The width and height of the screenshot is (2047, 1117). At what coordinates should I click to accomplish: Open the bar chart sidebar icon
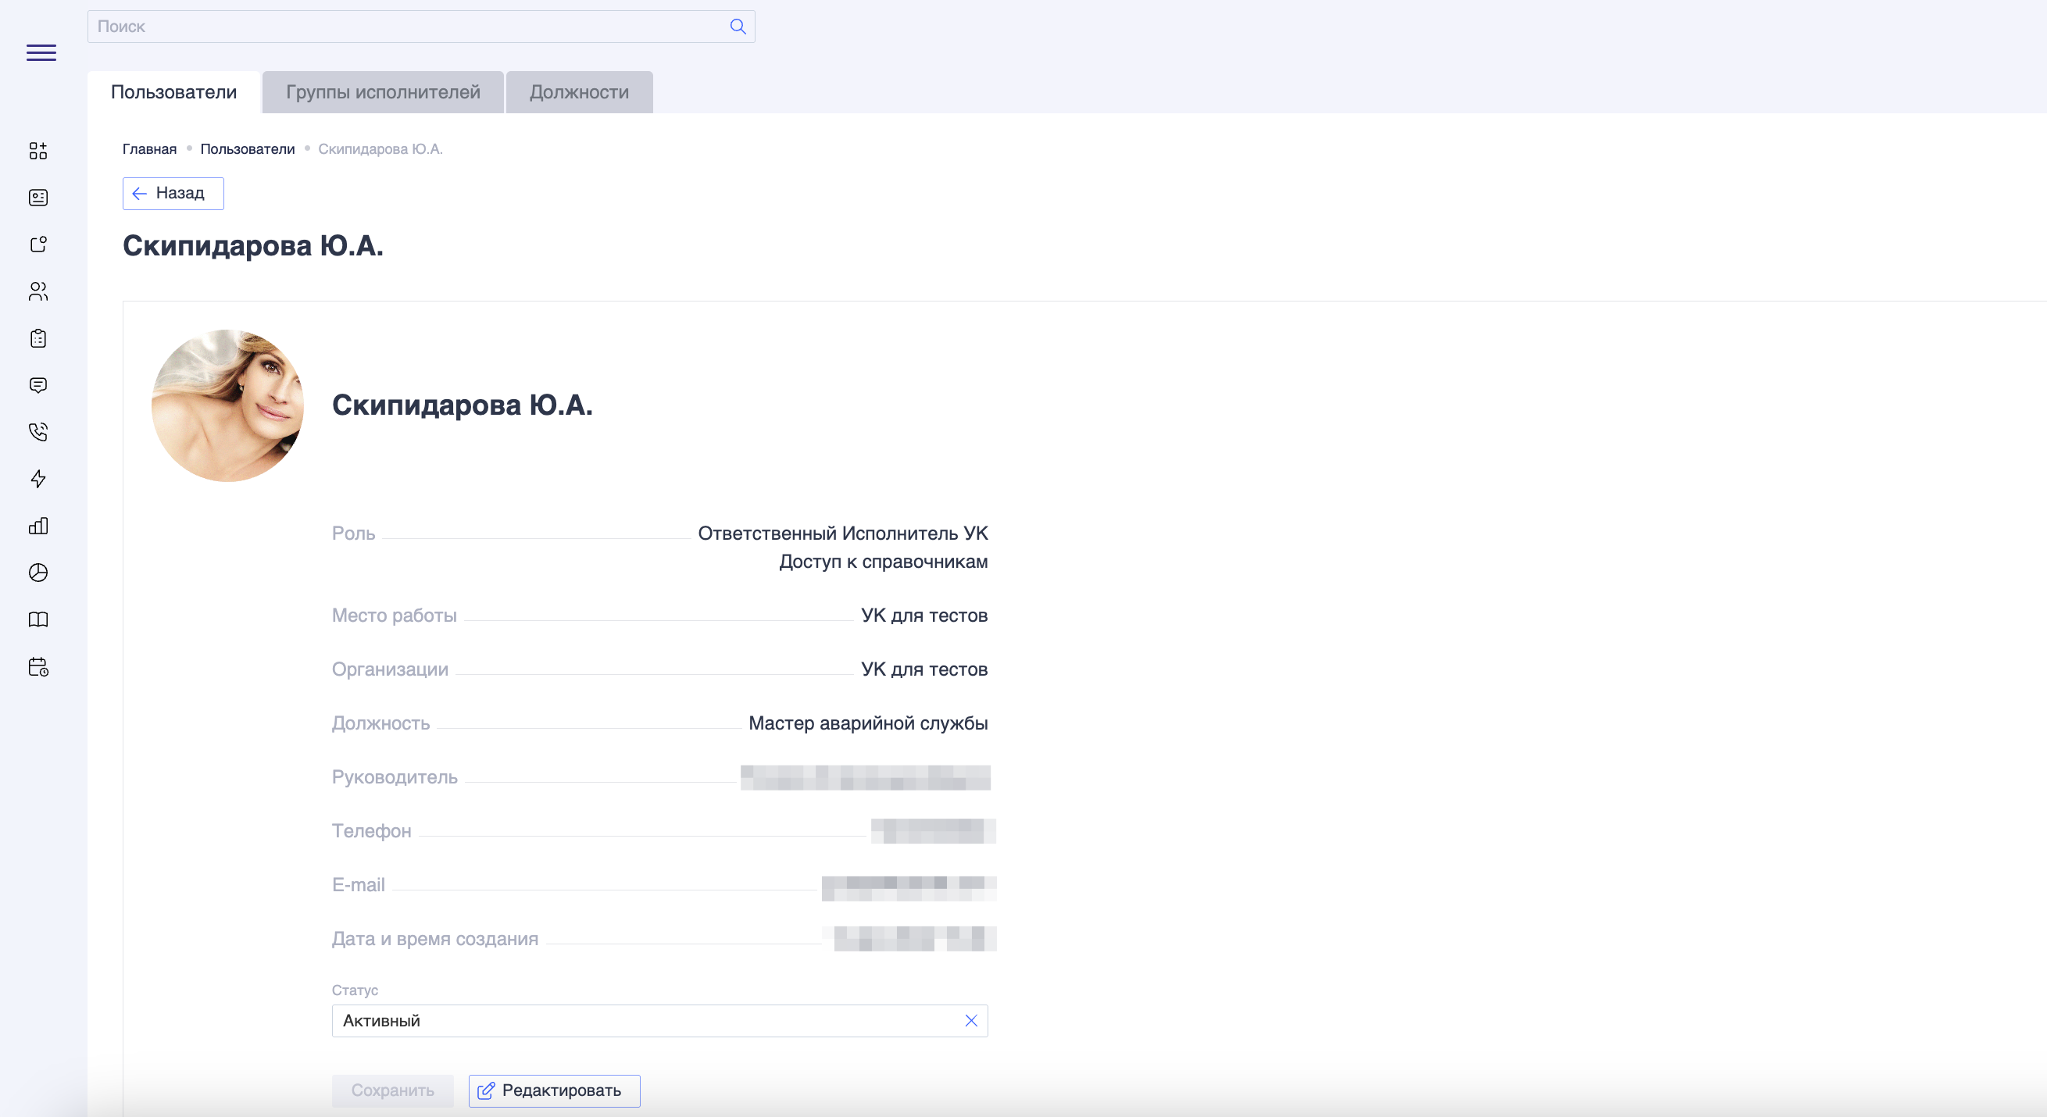tap(38, 526)
